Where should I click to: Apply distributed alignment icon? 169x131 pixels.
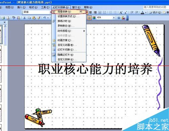tap(100, 12)
